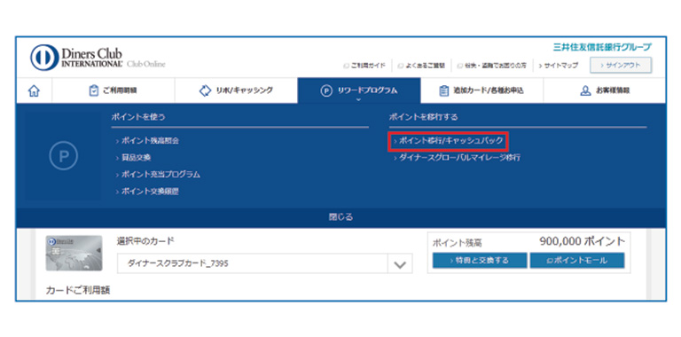Screen dimensions: 681x337
Task: Select ポイント移行/キャッシュバック menu link
Action: [x=448, y=141]
